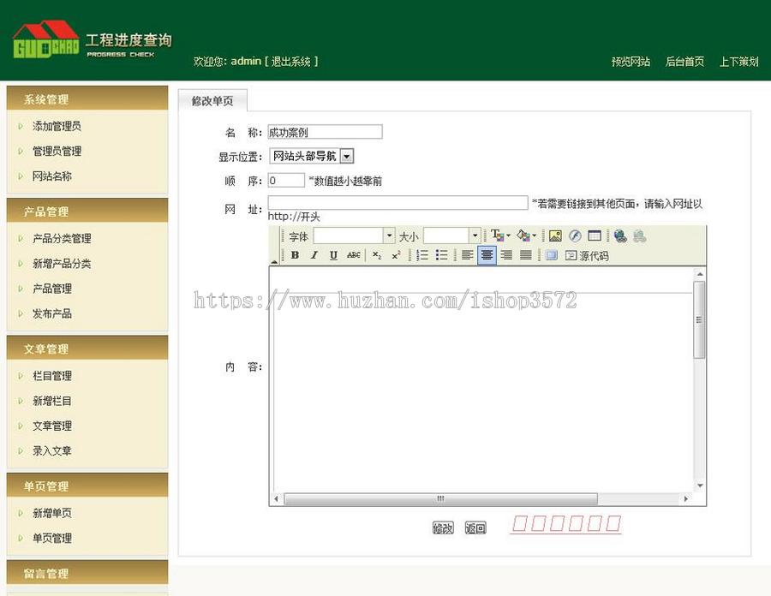The width and height of the screenshot is (771, 596).
Task: Justify text alignment
Action: pyautogui.click(x=526, y=255)
